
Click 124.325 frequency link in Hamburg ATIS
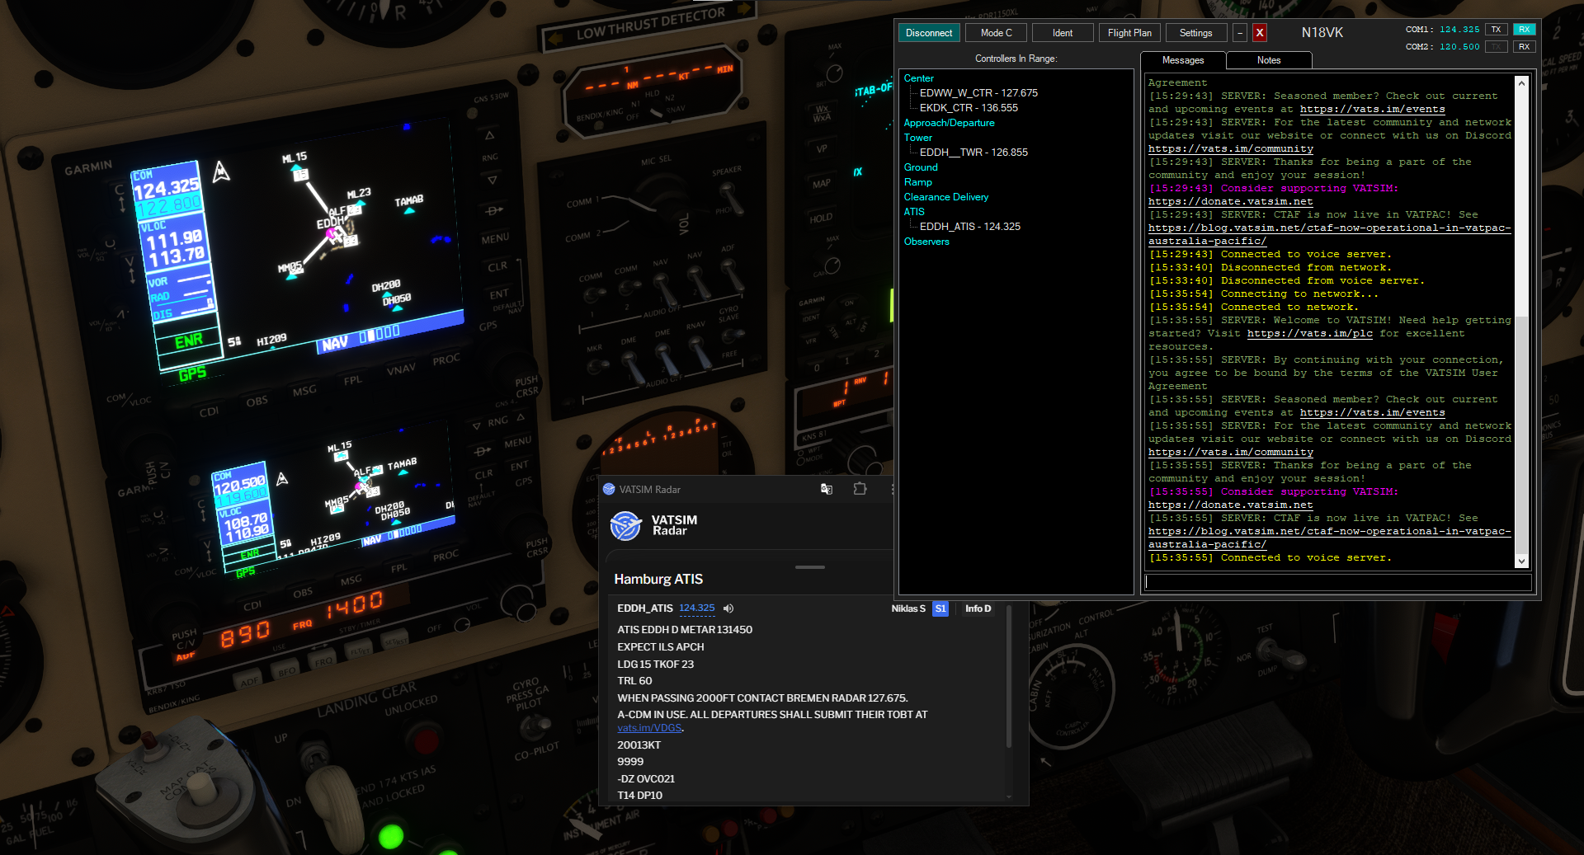tap(697, 608)
